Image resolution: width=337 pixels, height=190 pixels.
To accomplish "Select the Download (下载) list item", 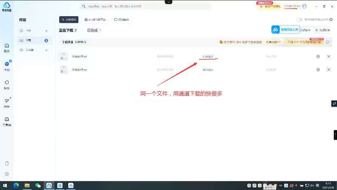I will (x=34, y=40).
